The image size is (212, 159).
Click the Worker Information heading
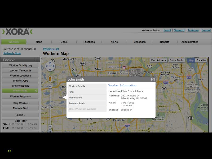122,85
